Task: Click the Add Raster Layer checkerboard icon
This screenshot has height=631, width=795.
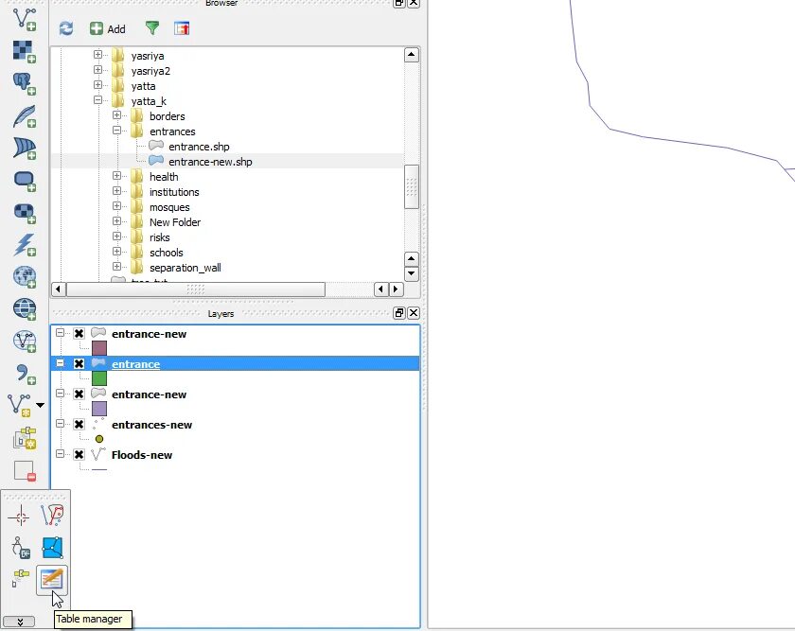Action: [x=24, y=51]
